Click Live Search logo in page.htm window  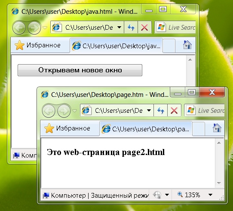[191, 110]
